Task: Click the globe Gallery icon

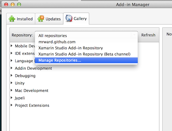Action: 69,18
